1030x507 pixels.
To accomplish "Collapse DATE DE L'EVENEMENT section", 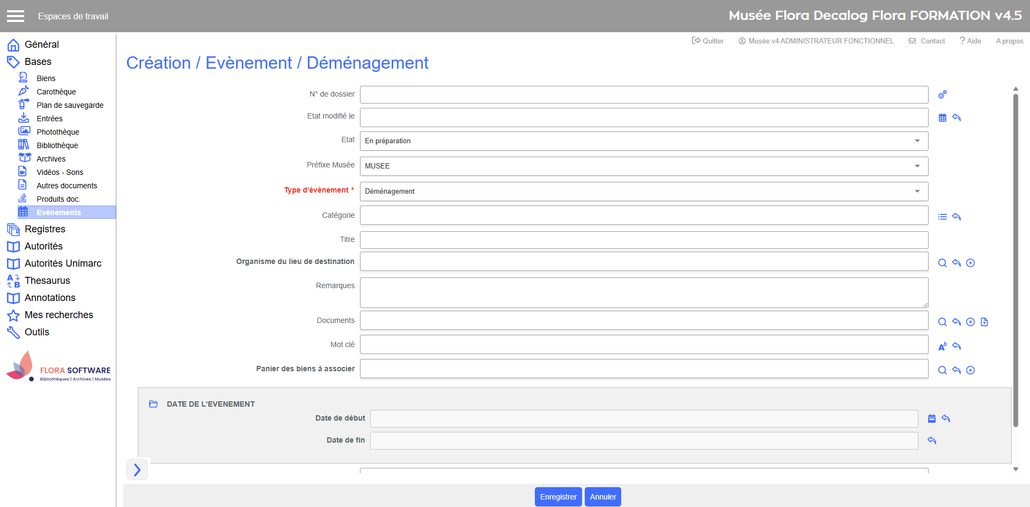I will click(153, 404).
